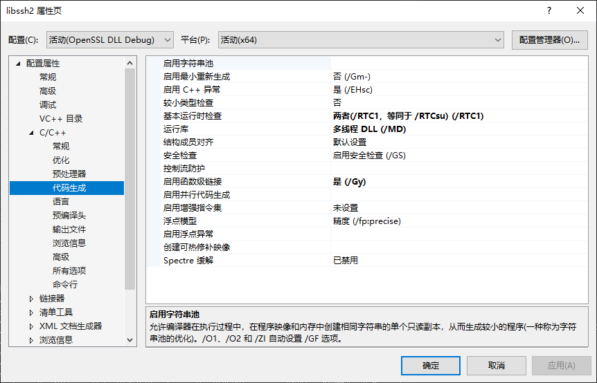
Task: Click the 启用浮点异常 property name
Action: tap(188, 234)
